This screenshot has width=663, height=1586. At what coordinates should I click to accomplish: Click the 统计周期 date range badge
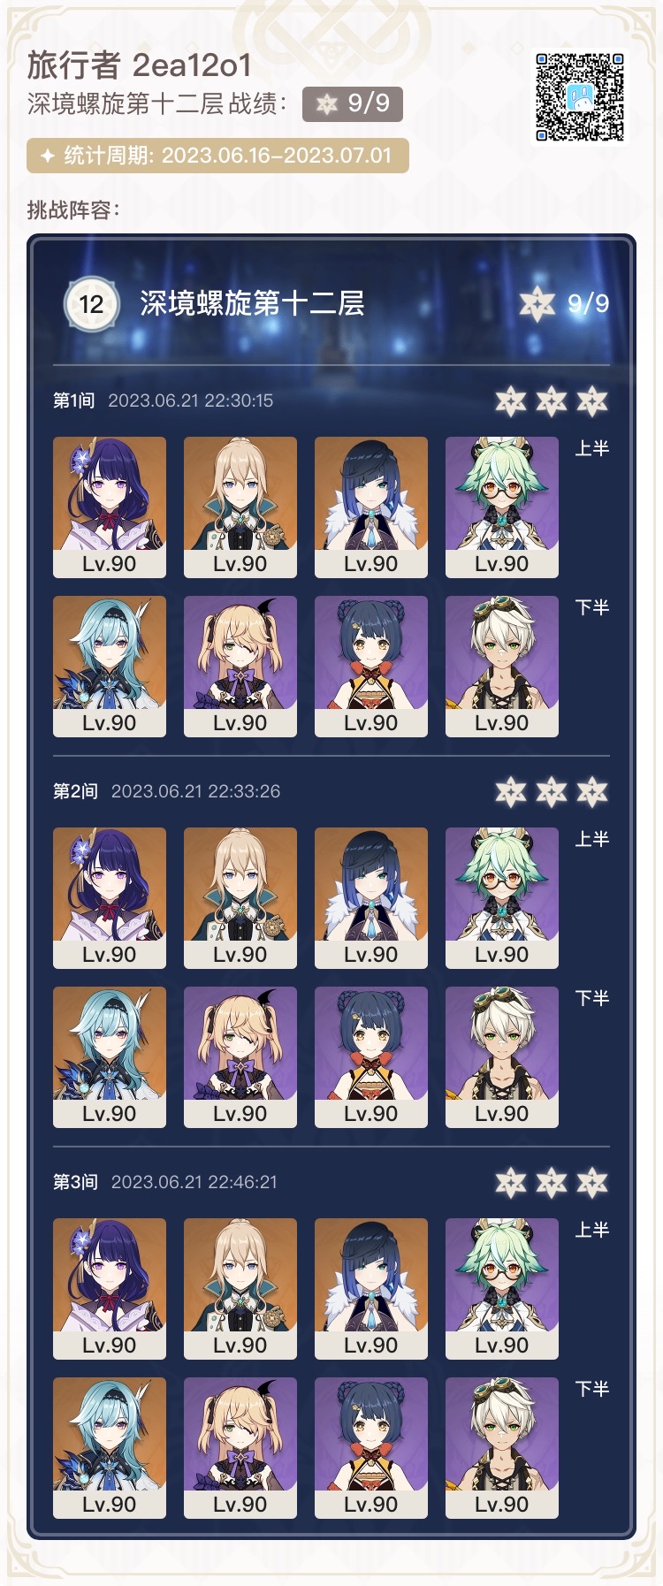click(x=217, y=156)
